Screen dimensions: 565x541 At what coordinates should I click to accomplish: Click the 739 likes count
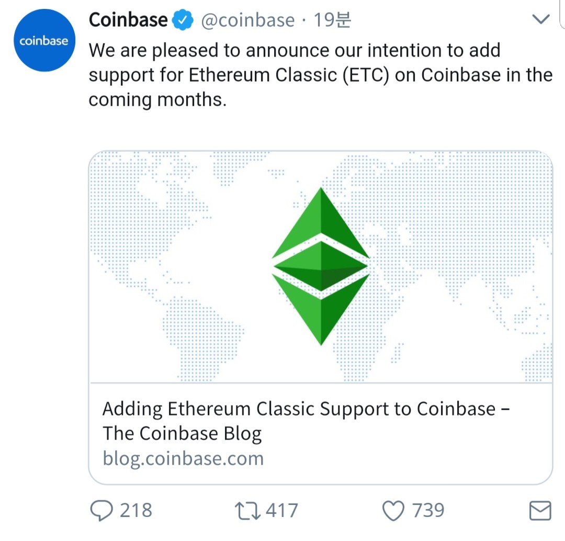click(428, 510)
